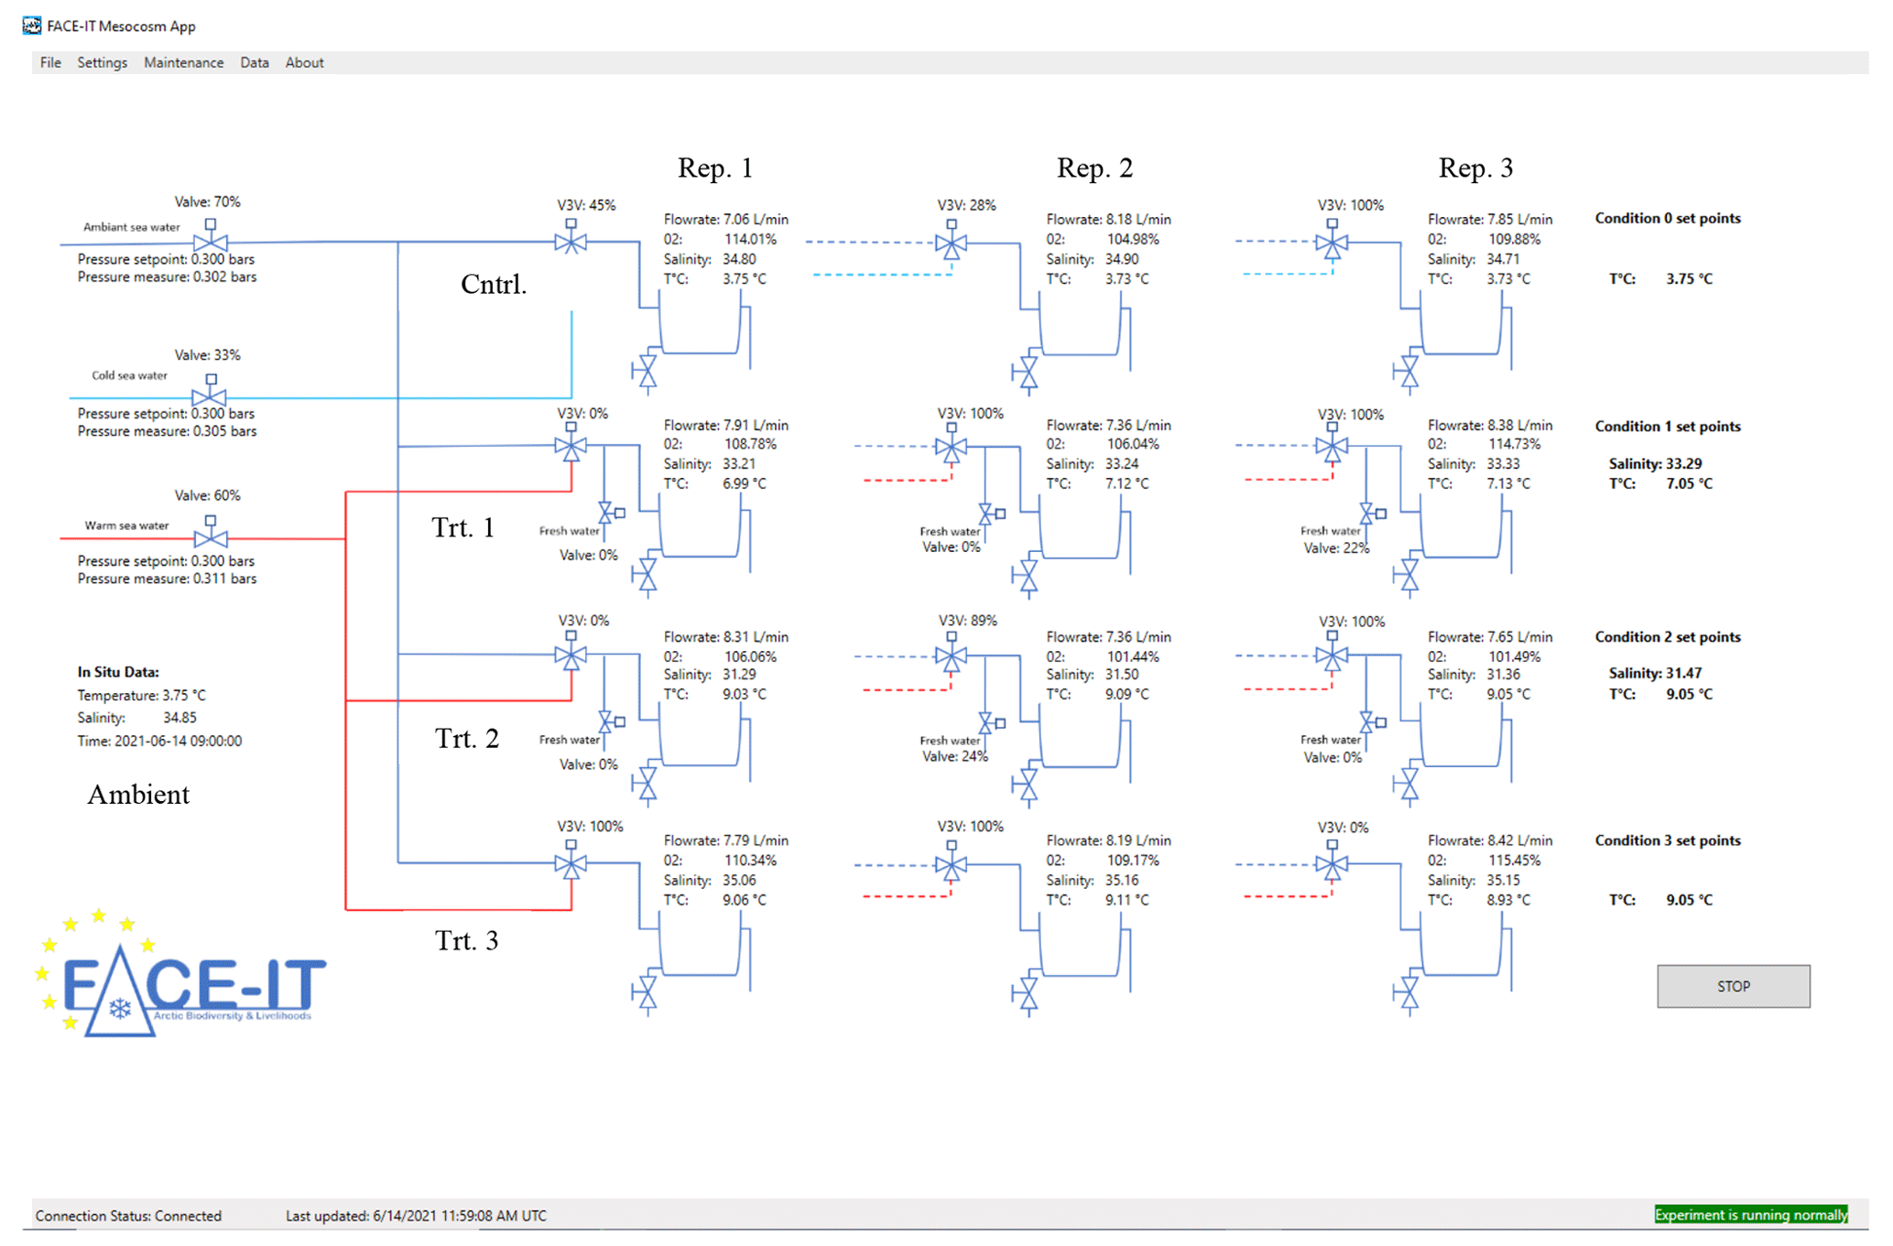The height and width of the screenshot is (1246, 1893).
Task: Click the Rep. 2 top three-way valve at 28%
Action: click(x=951, y=244)
